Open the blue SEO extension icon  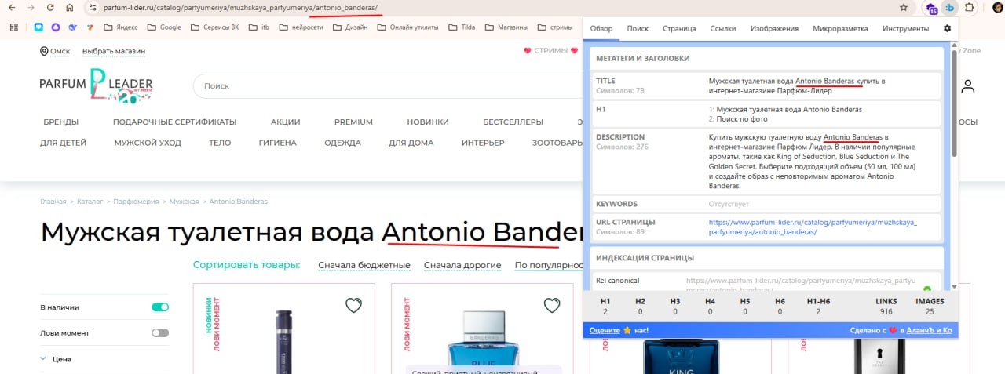pos(950,8)
